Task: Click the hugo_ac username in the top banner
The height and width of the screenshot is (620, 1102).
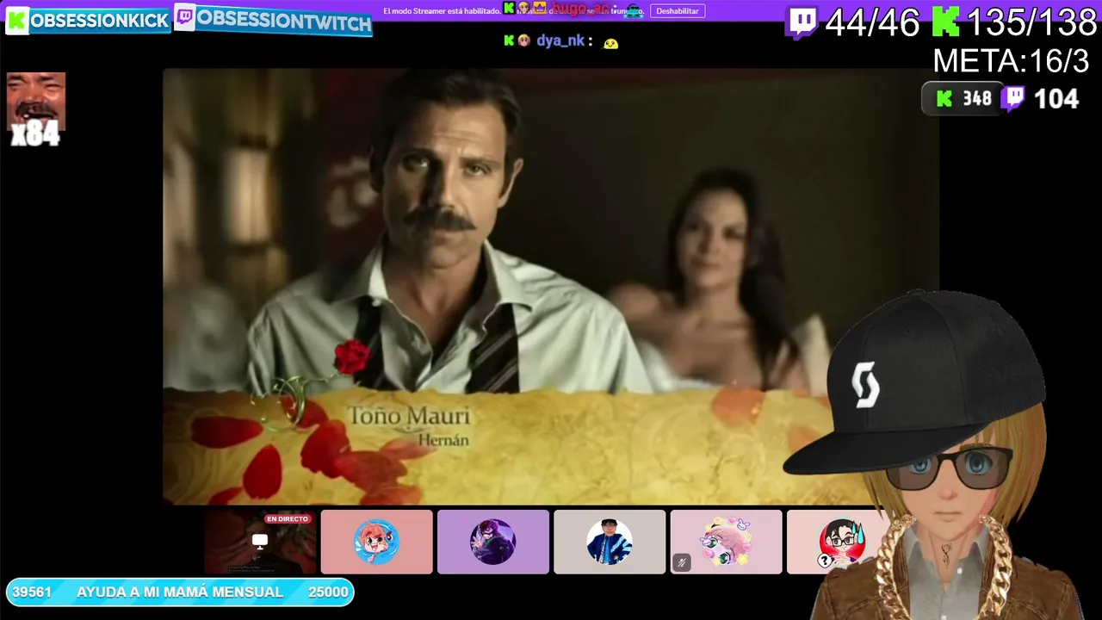Action: [580, 9]
